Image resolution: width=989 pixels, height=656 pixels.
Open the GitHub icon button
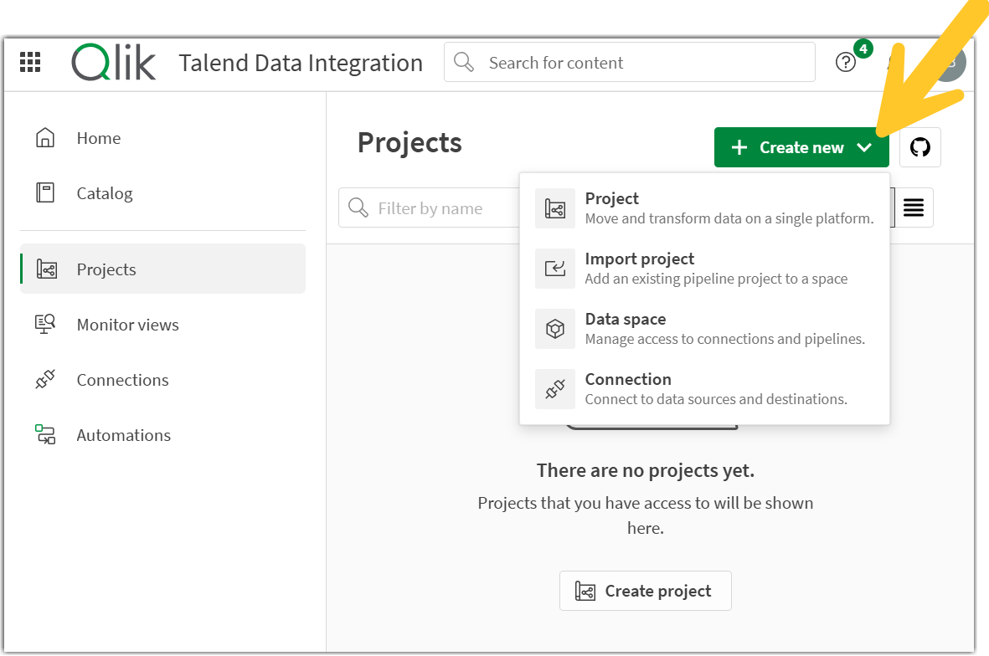pos(919,147)
